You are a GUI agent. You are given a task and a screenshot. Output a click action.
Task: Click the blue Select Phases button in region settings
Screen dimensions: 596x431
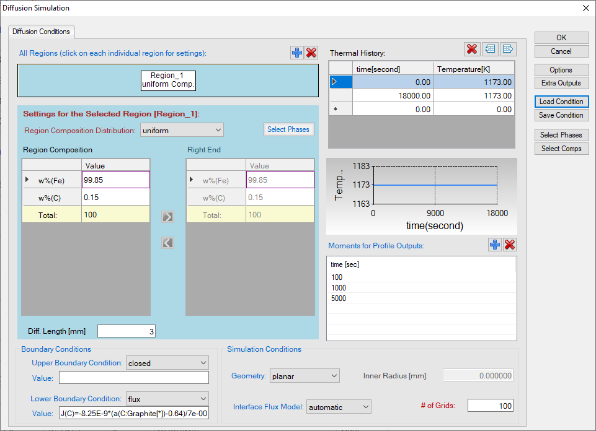click(288, 129)
